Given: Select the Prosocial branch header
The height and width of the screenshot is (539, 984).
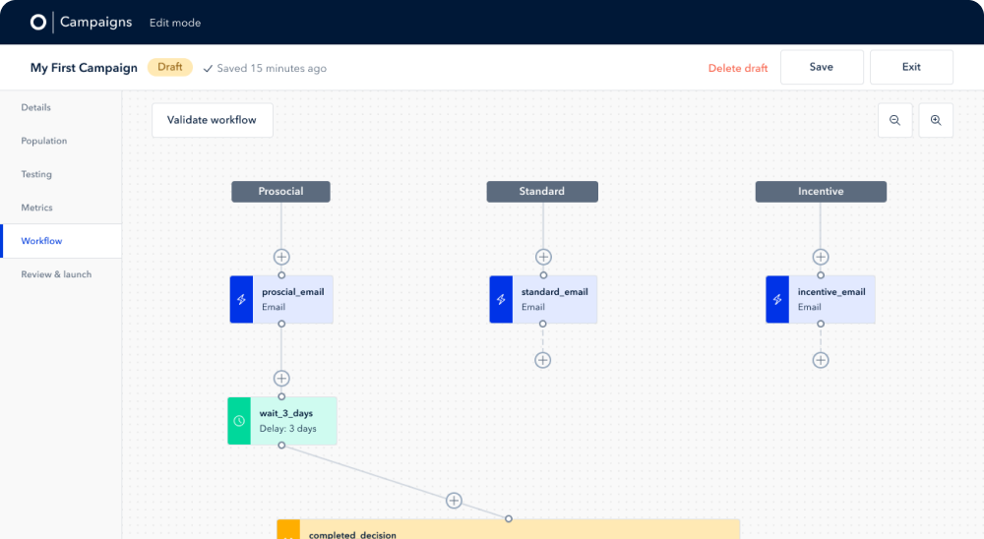Looking at the screenshot, I should click(280, 192).
